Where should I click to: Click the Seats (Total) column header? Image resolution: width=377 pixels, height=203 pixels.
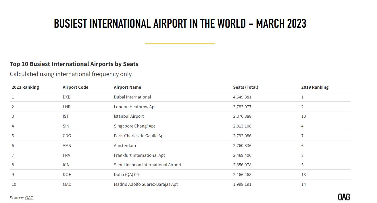point(246,87)
